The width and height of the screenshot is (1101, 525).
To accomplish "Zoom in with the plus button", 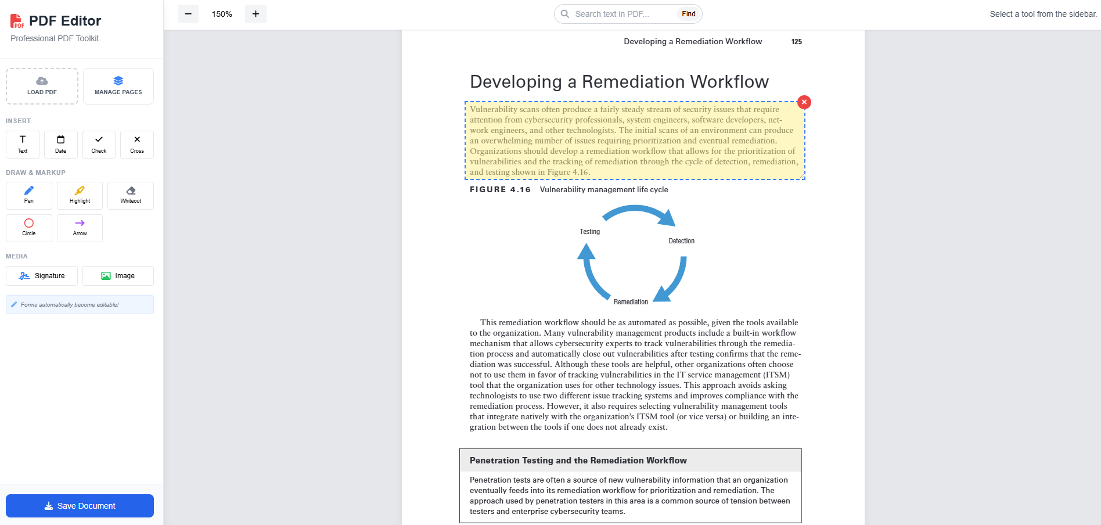I will (256, 14).
